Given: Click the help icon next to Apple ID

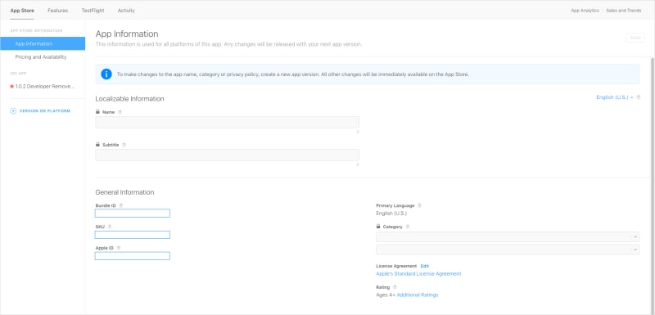Looking at the screenshot, I should 119,248.
